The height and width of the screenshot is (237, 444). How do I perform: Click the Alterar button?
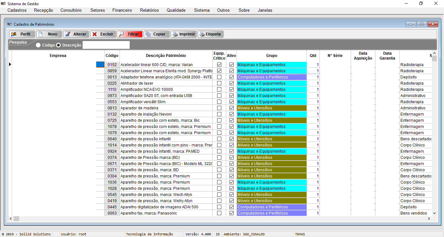point(76,34)
